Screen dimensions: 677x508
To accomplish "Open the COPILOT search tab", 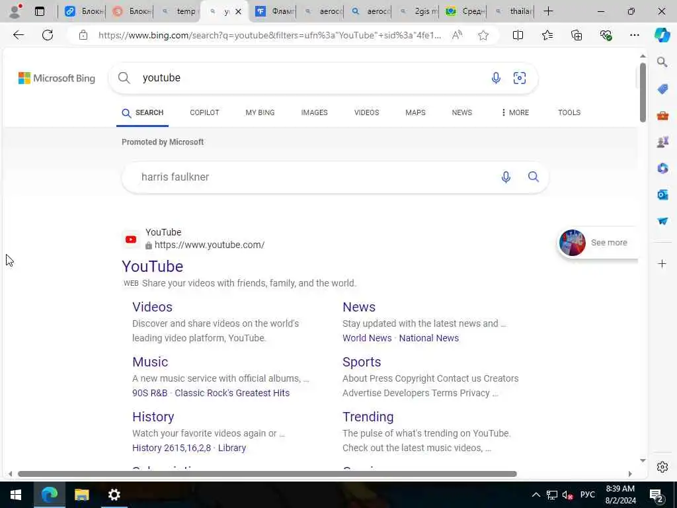I will point(204,112).
